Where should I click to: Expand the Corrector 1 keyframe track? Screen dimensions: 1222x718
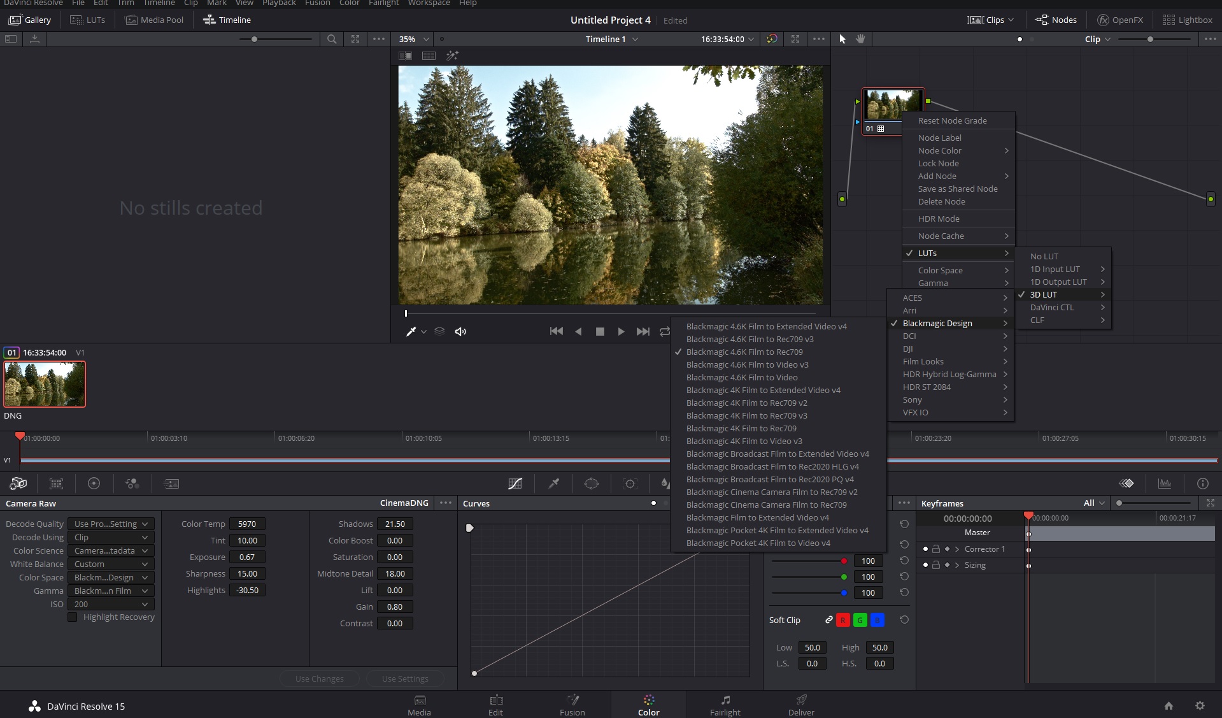956,549
